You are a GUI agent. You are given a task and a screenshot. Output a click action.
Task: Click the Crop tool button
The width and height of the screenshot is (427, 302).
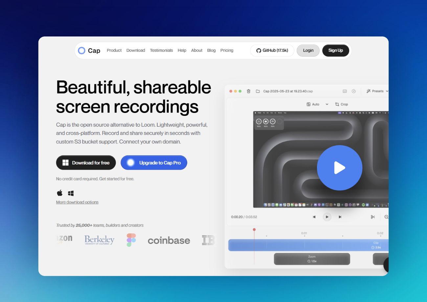[x=341, y=104]
